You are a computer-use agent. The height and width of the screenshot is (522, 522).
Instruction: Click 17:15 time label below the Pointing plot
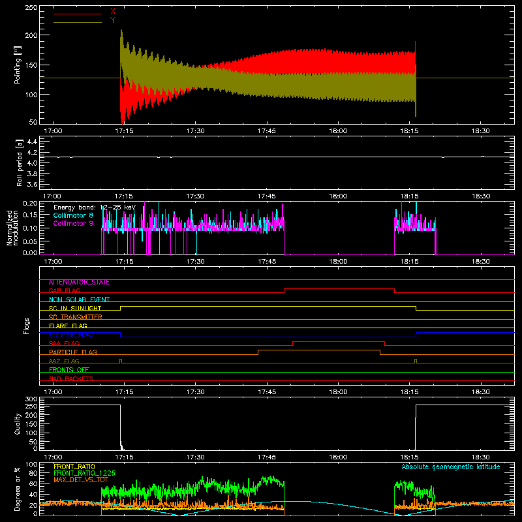pos(124,131)
